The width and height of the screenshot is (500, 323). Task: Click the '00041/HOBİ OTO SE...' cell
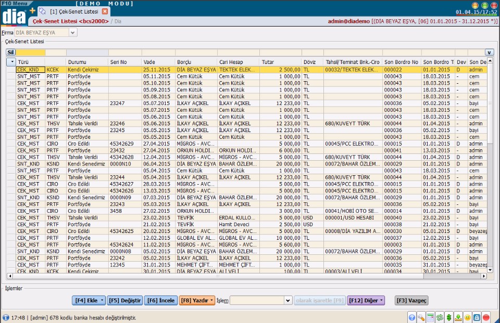[353, 211]
